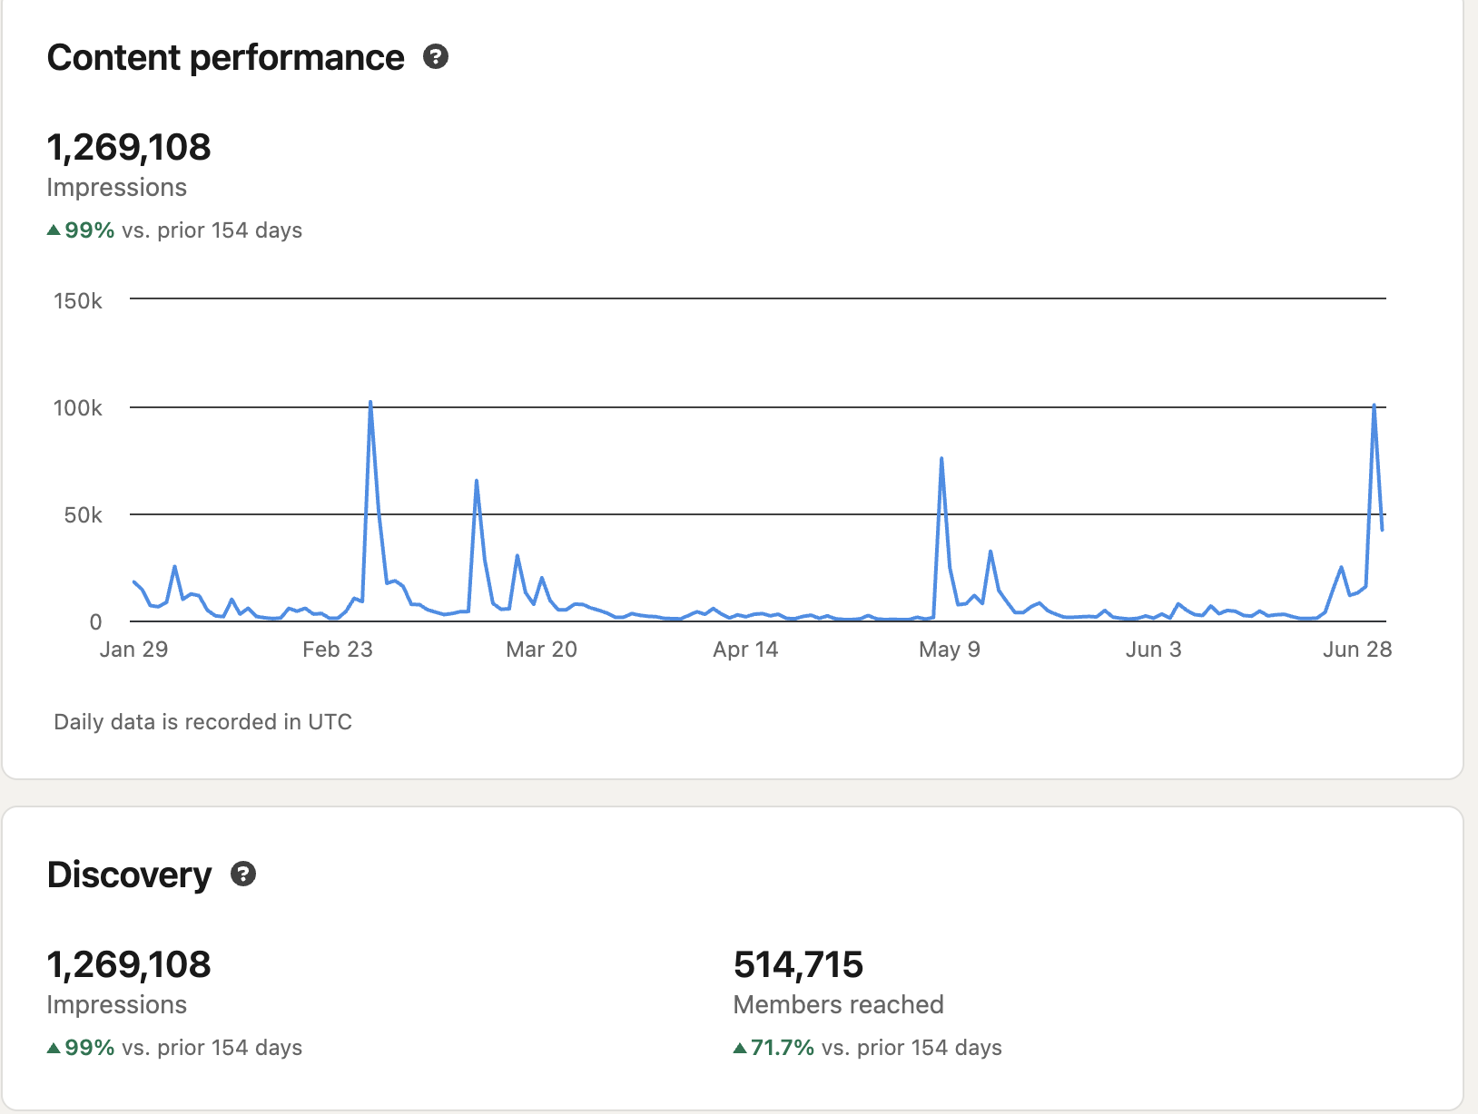Screen dimensions: 1478x1114
Task: Click the green arrow beside 71.7%
Action: coord(740,1048)
